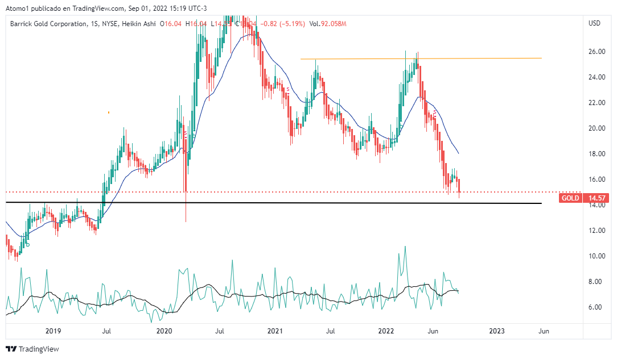617x359 pixels.
Task: Select the 6.00 price axis label
Action: [595, 307]
